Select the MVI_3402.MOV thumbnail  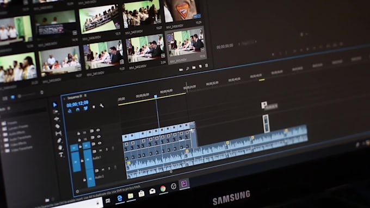145,49
